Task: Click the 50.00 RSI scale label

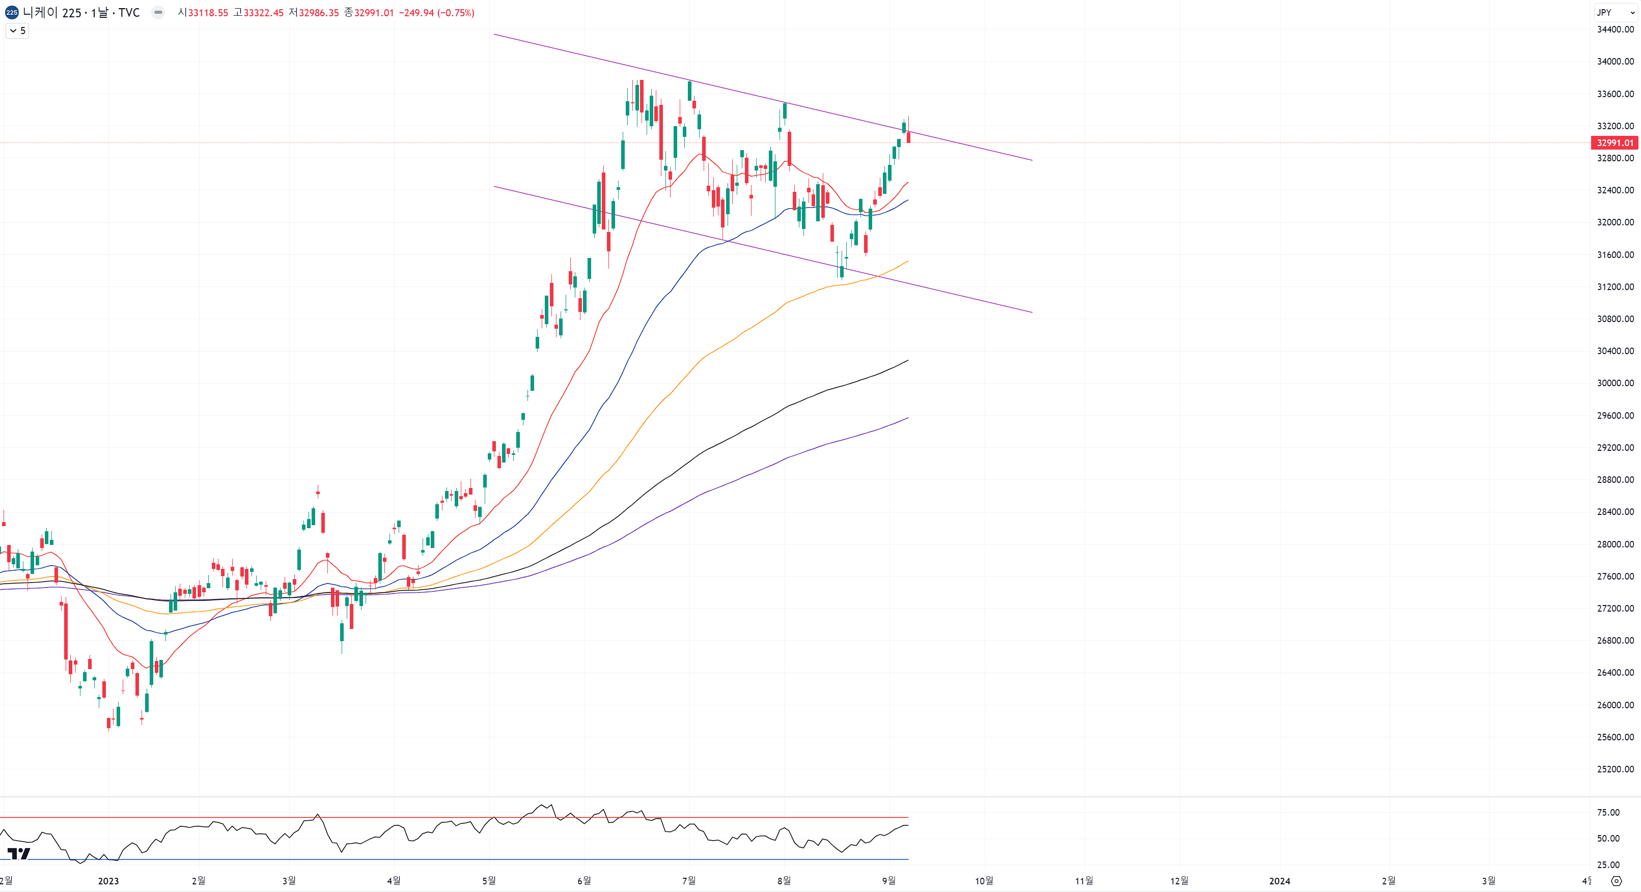Action: tap(1608, 839)
